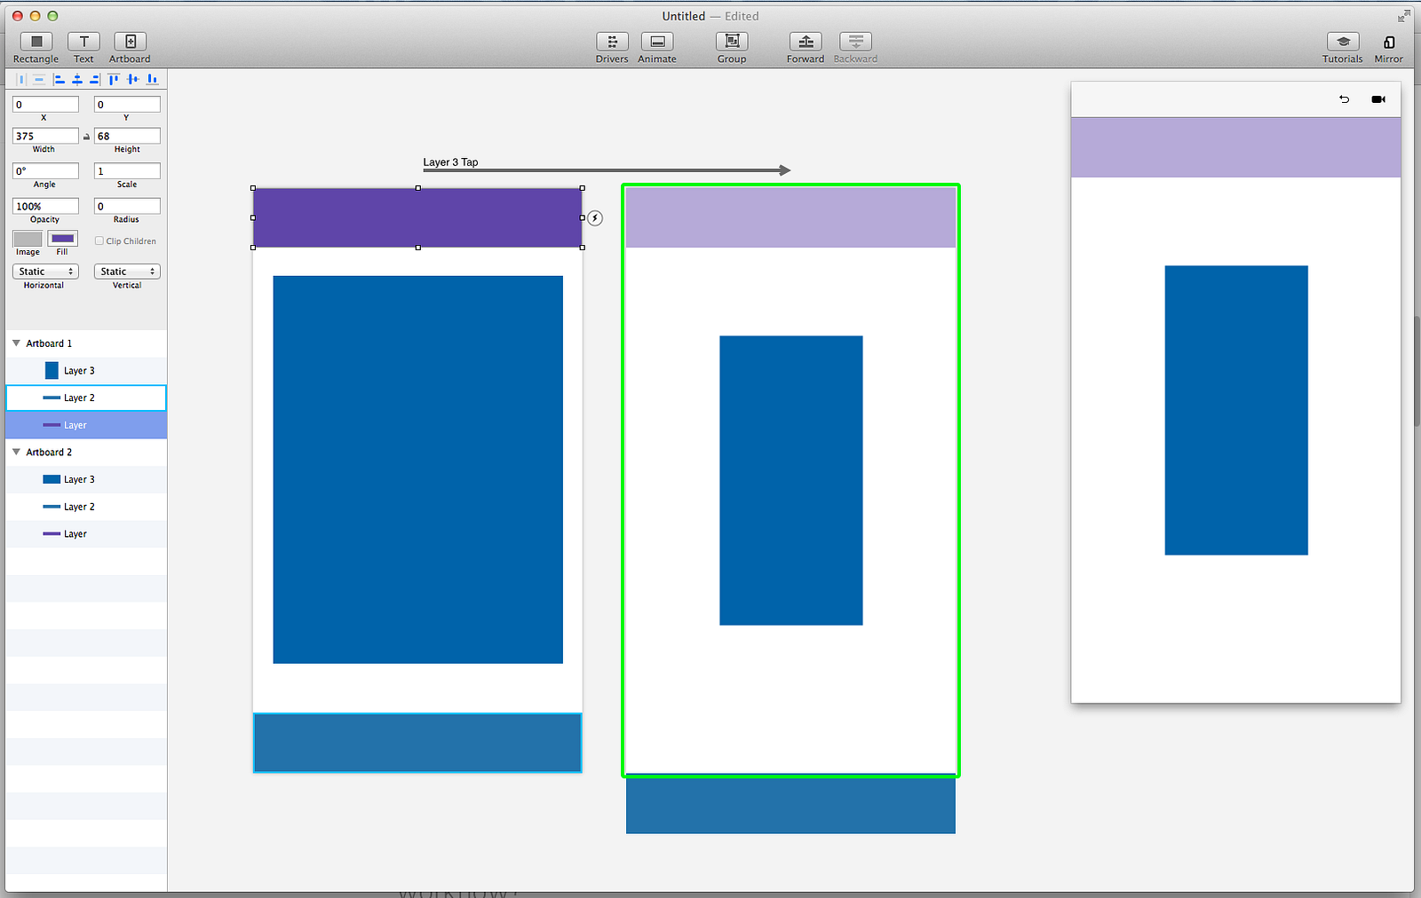The height and width of the screenshot is (898, 1421).
Task: Bring layer Forward
Action: pyautogui.click(x=806, y=42)
